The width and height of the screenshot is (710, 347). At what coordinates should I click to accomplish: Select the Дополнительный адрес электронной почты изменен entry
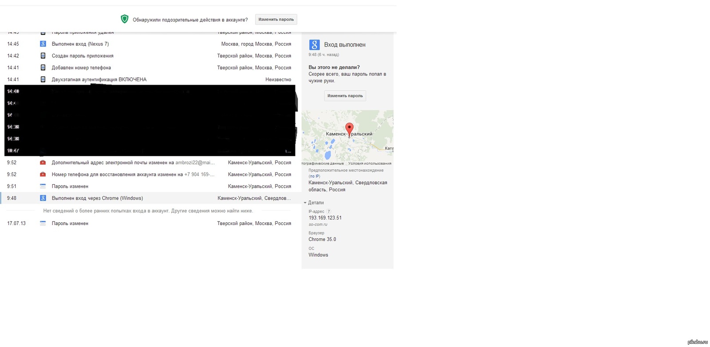(133, 162)
